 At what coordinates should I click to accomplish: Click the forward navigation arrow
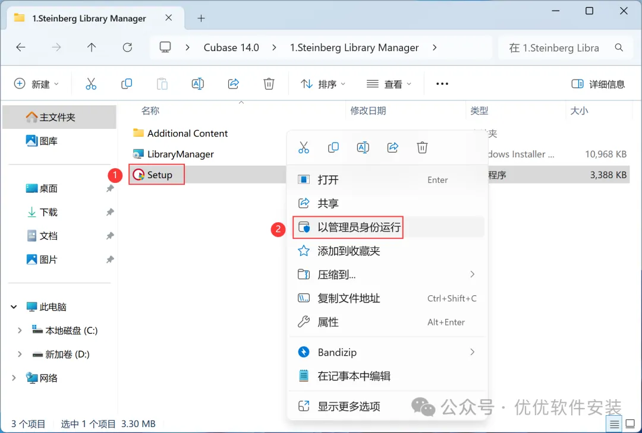[56, 48]
